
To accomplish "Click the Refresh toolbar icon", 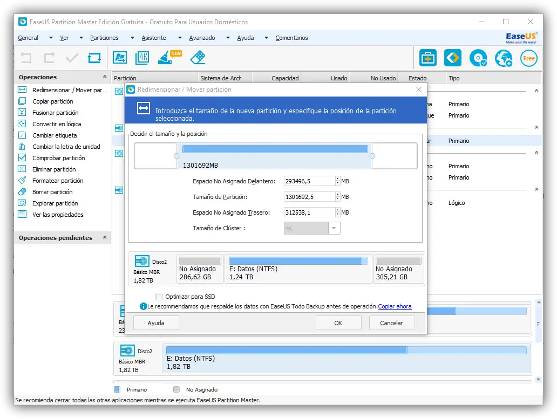I will (x=94, y=58).
